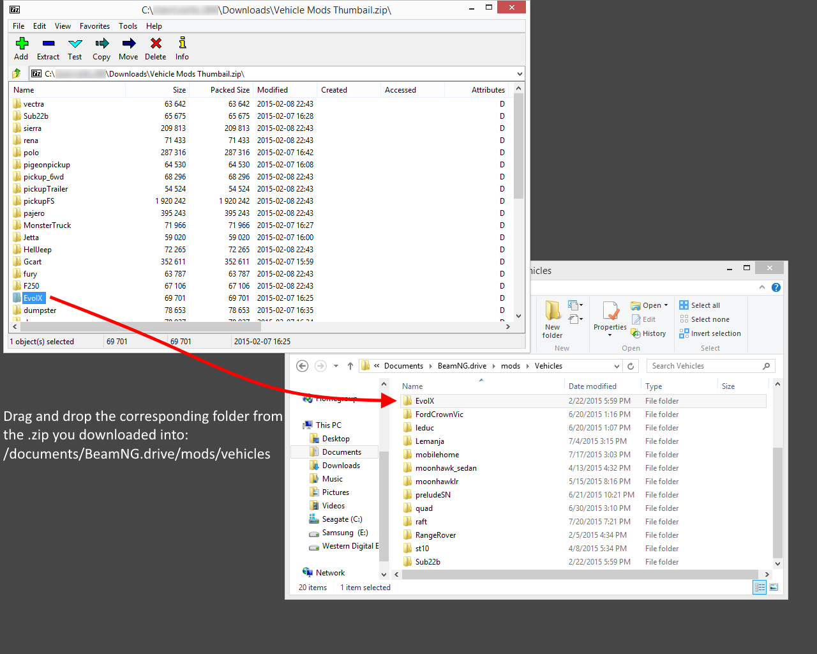
Task: Select Seagate (C:) drive in navigation pane
Action: (342, 519)
